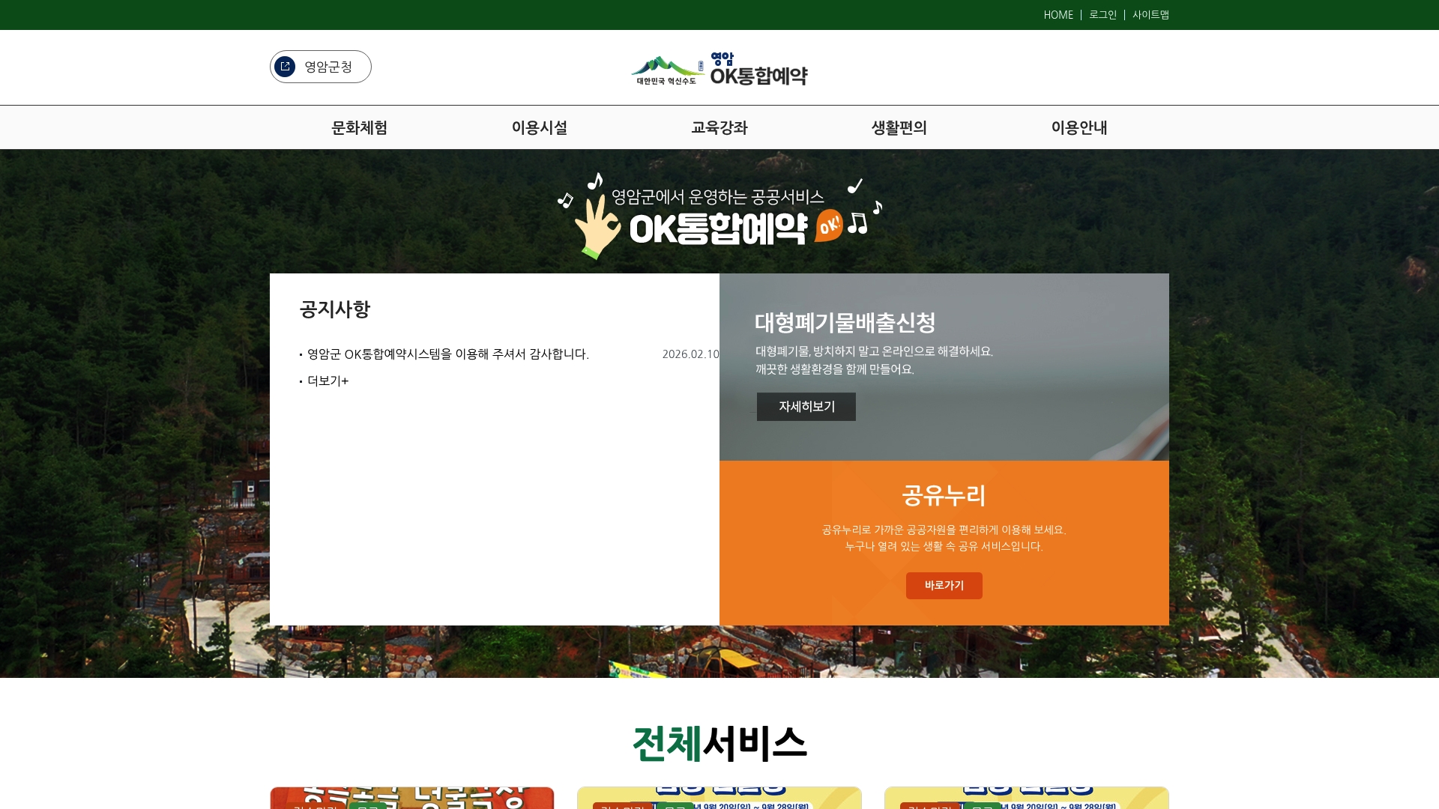
Task: Open the right service card thumbnail
Action: click(x=1027, y=798)
